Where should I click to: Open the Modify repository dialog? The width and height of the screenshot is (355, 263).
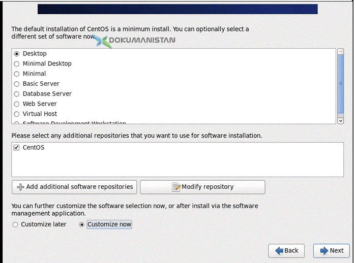(x=202, y=187)
